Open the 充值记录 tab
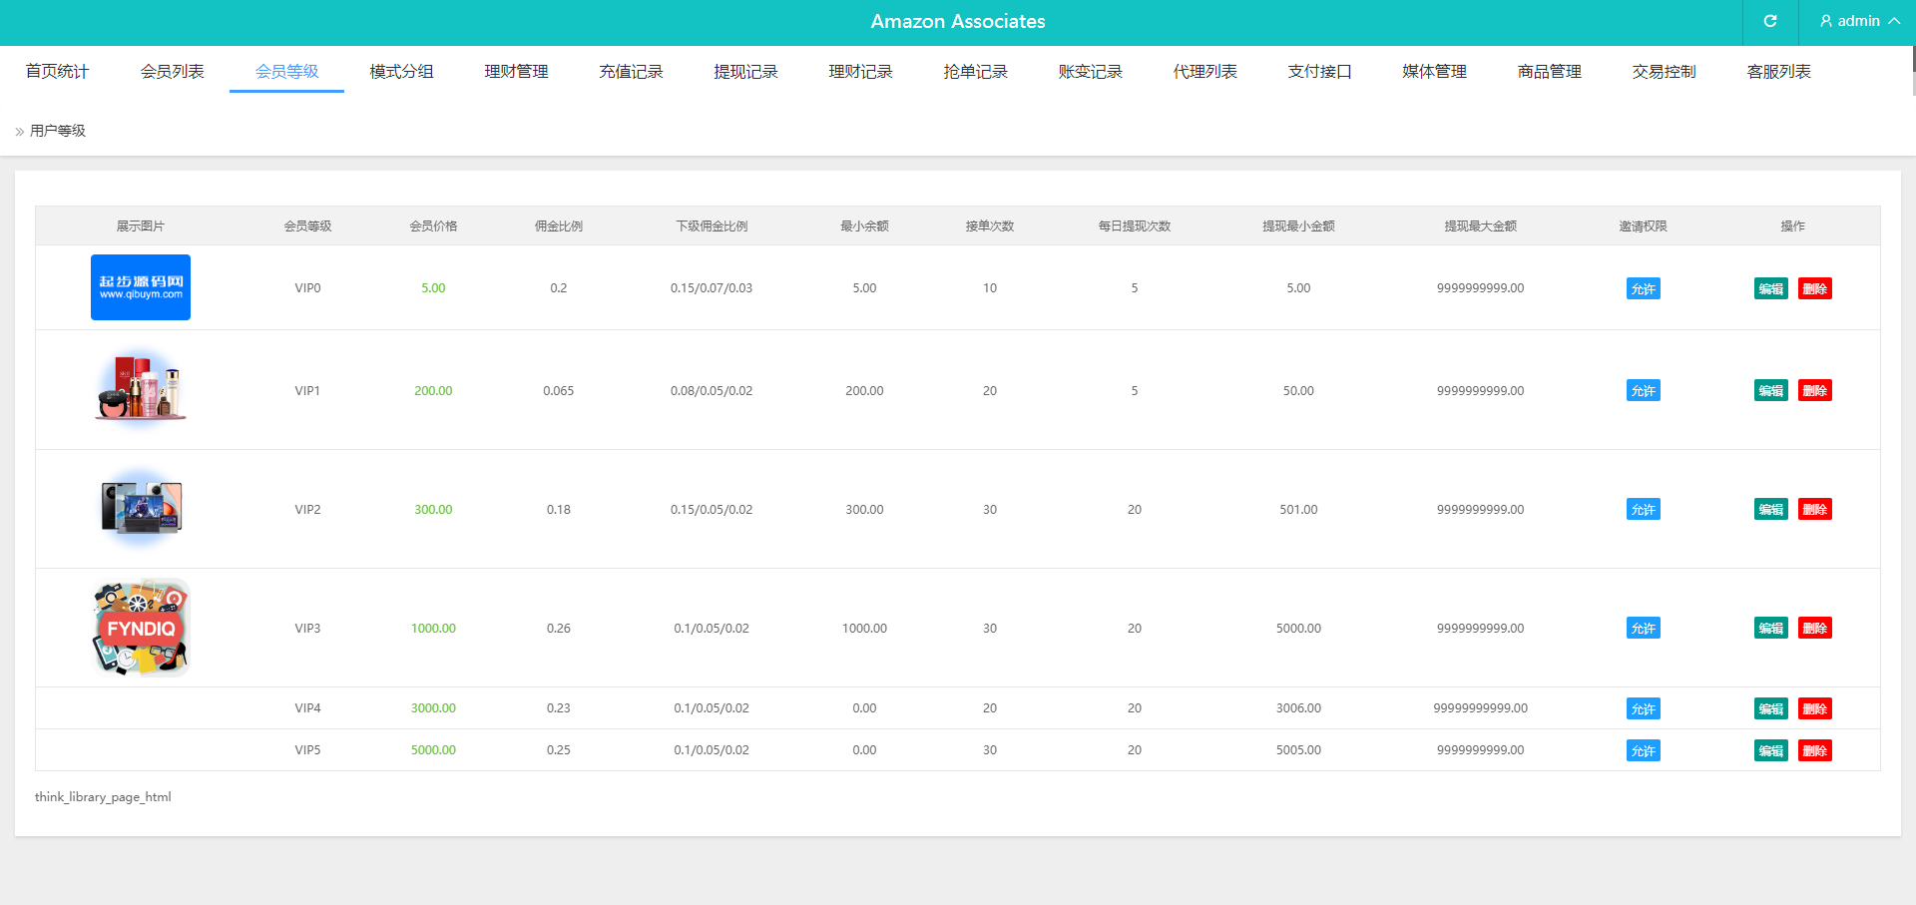 pos(631,72)
